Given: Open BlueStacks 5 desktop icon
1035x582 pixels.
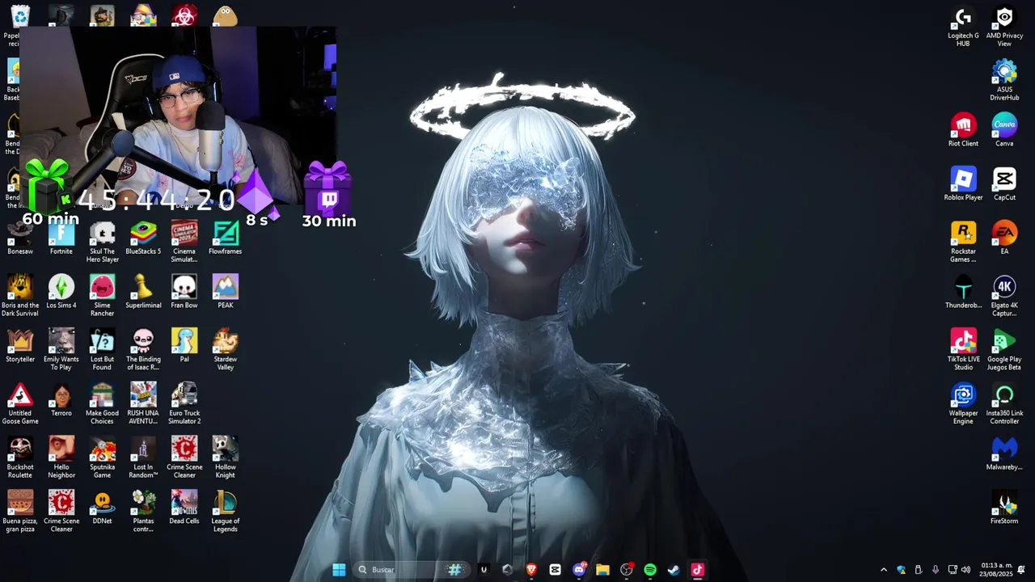Looking at the screenshot, I should click(x=143, y=239).
